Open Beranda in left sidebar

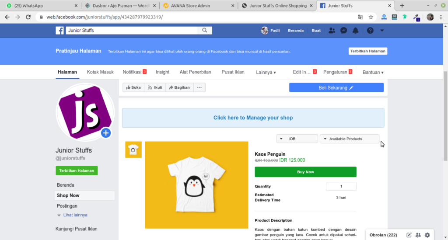66,185
